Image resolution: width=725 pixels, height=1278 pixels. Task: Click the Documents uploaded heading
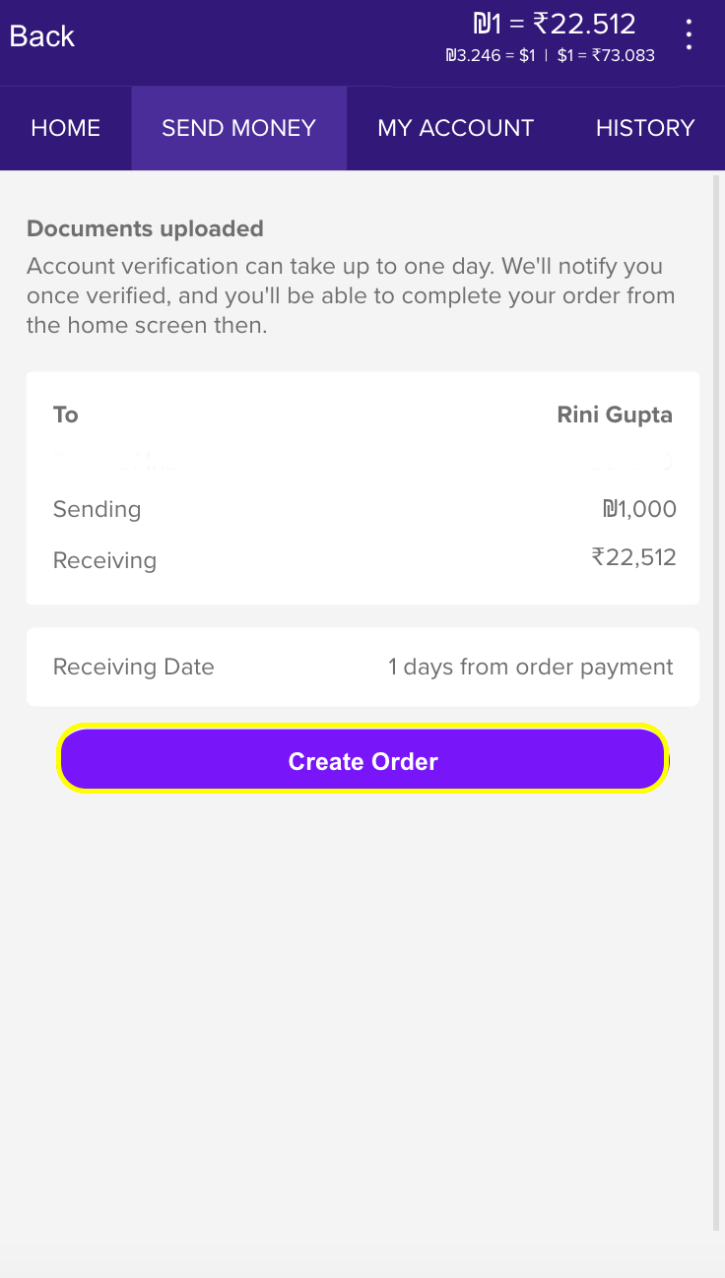(x=145, y=228)
